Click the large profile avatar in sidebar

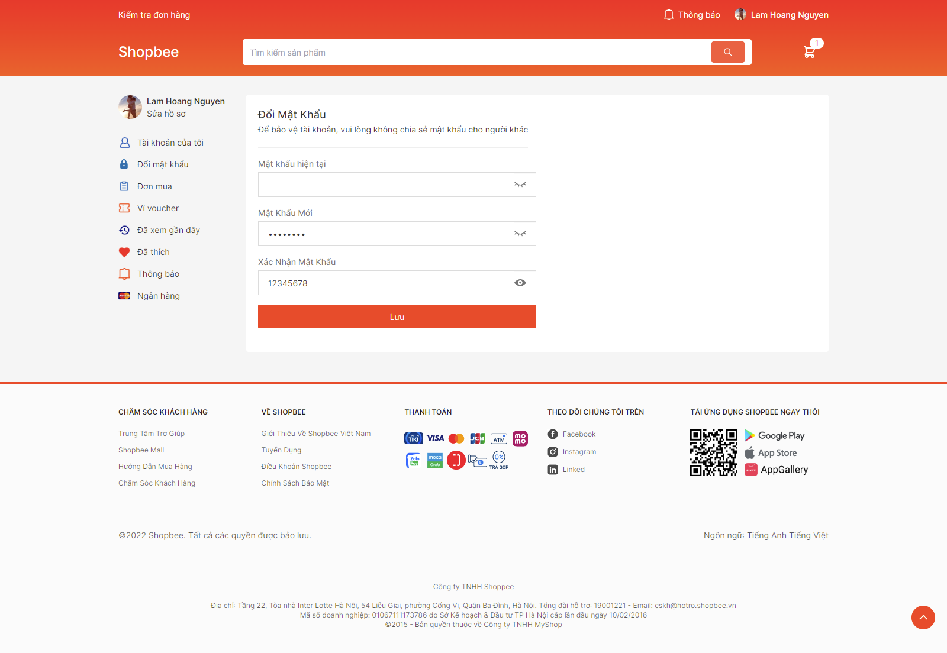tap(130, 107)
